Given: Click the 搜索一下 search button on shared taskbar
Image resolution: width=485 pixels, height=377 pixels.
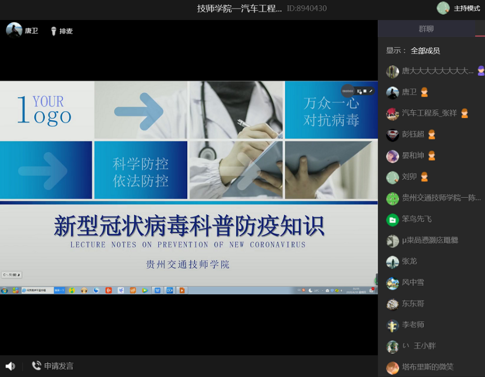Looking at the screenshot, I should [59, 291].
